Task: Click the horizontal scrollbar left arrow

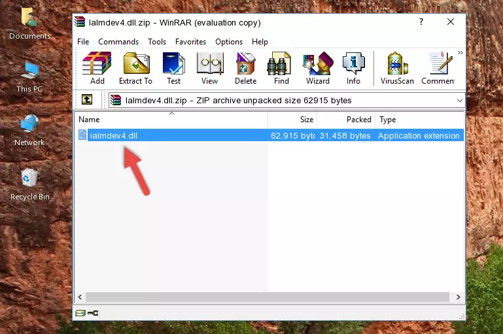Action: (80, 297)
